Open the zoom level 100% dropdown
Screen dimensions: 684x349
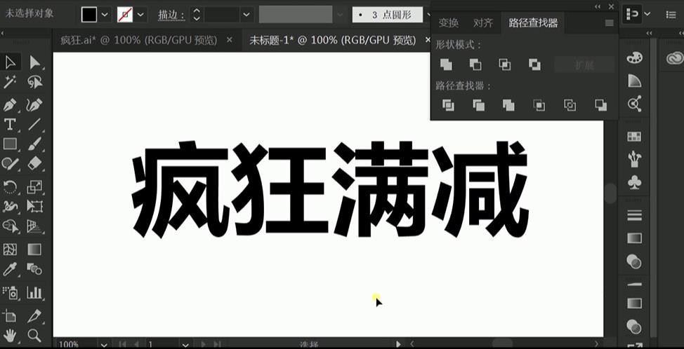point(104,345)
